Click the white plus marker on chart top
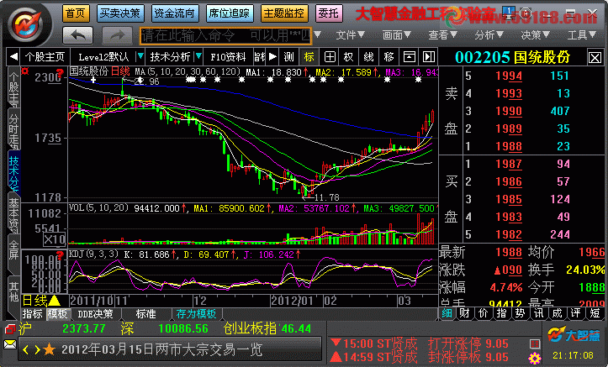The image size is (608, 367). [x=93, y=80]
